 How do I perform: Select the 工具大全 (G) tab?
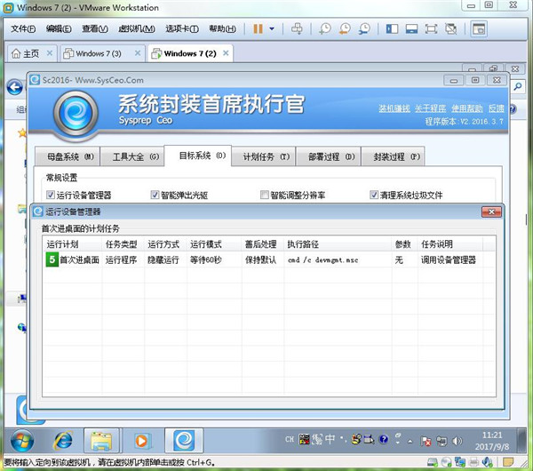coord(132,156)
